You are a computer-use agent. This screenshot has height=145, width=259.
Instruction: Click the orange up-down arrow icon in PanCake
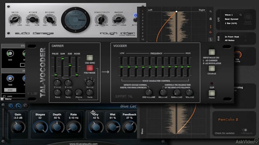click(x=211, y=27)
